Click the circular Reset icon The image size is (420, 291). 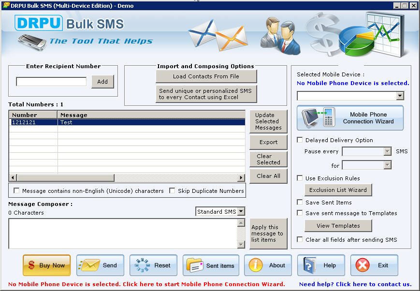click(142, 265)
